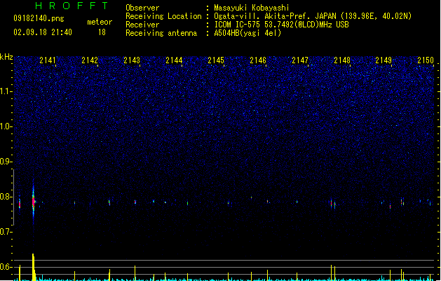Click time marker 2144
Screen dimensions: 441x281
(174, 60)
